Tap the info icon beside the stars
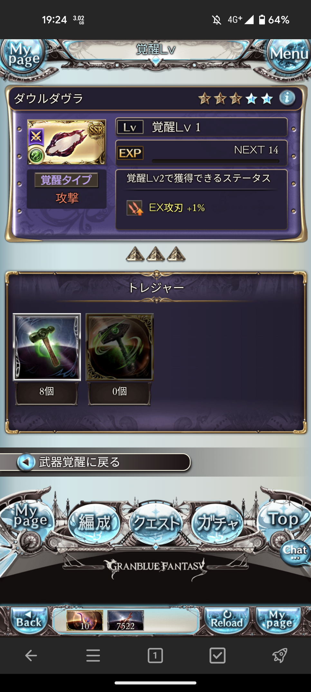This screenshot has height=692, width=311. (x=287, y=98)
